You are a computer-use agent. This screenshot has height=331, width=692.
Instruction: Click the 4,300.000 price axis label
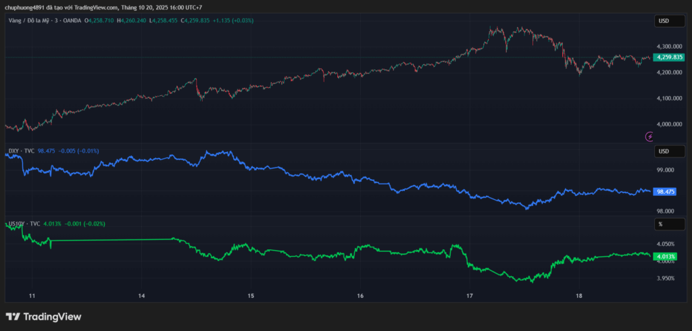point(669,45)
